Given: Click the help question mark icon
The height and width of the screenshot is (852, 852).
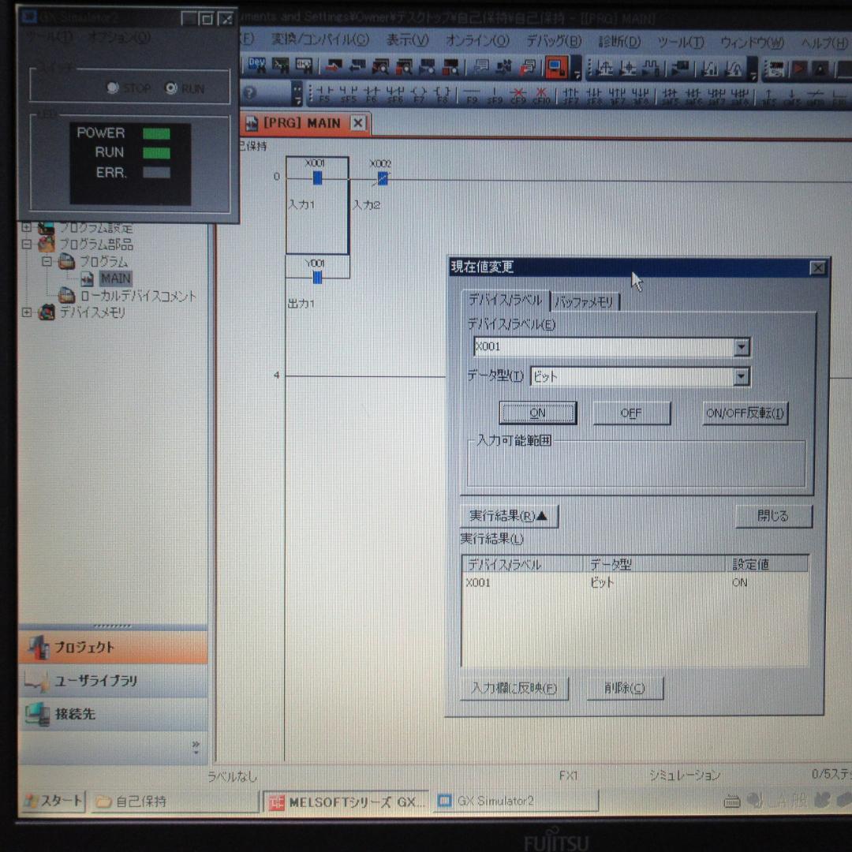Looking at the screenshot, I should [x=249, y=93].
